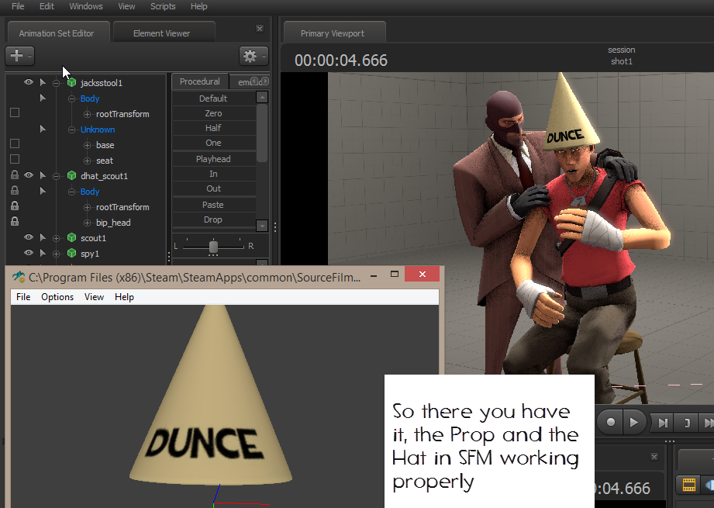714x508 pixels.
Task: Click the lock icon on bip_head row
Action: click(15, 221)
